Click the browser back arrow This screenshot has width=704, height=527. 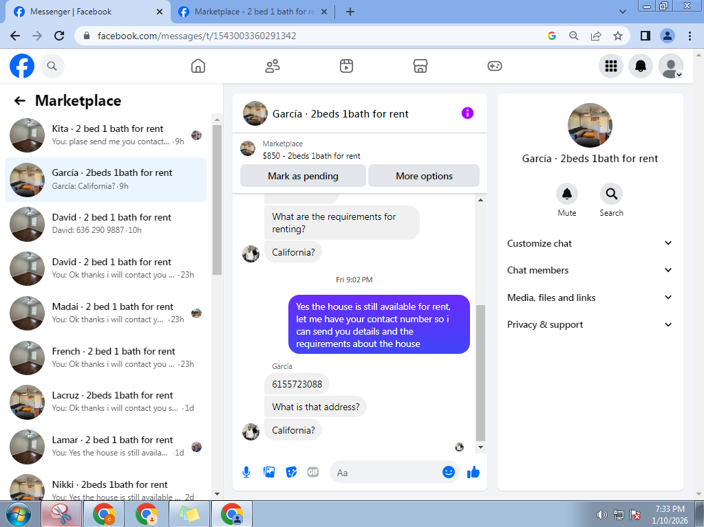click(15, 36)
